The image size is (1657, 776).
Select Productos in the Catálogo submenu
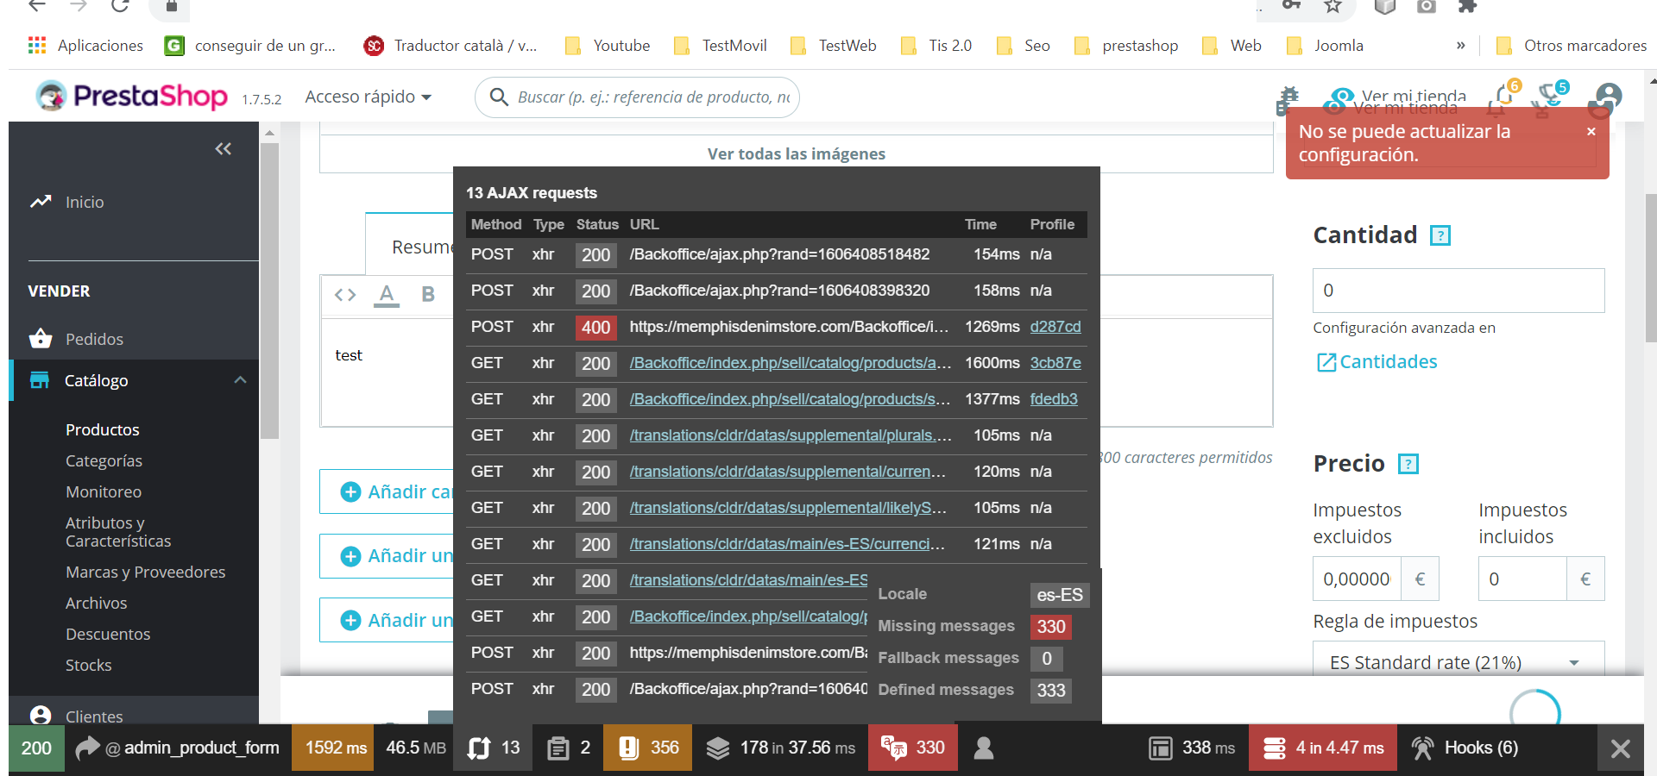pyautogui.click(x=103, y=429)
